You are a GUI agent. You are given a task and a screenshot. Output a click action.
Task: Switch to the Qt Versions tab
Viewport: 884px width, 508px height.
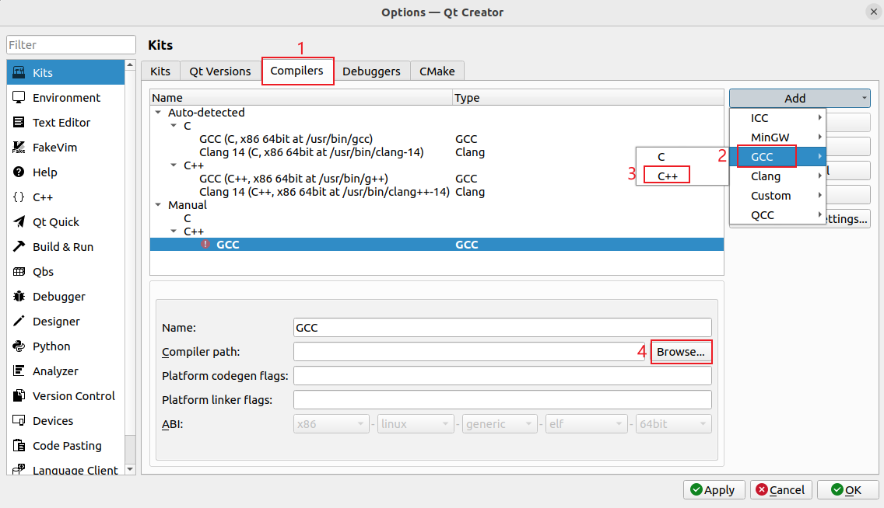220,71
